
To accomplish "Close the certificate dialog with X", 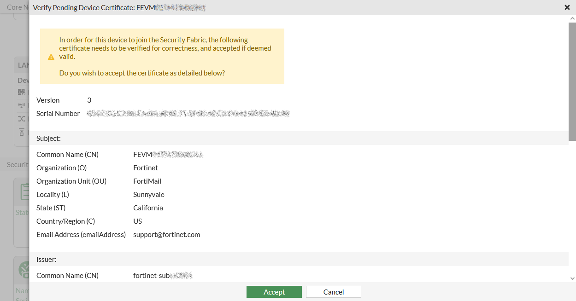I will 567,7.
